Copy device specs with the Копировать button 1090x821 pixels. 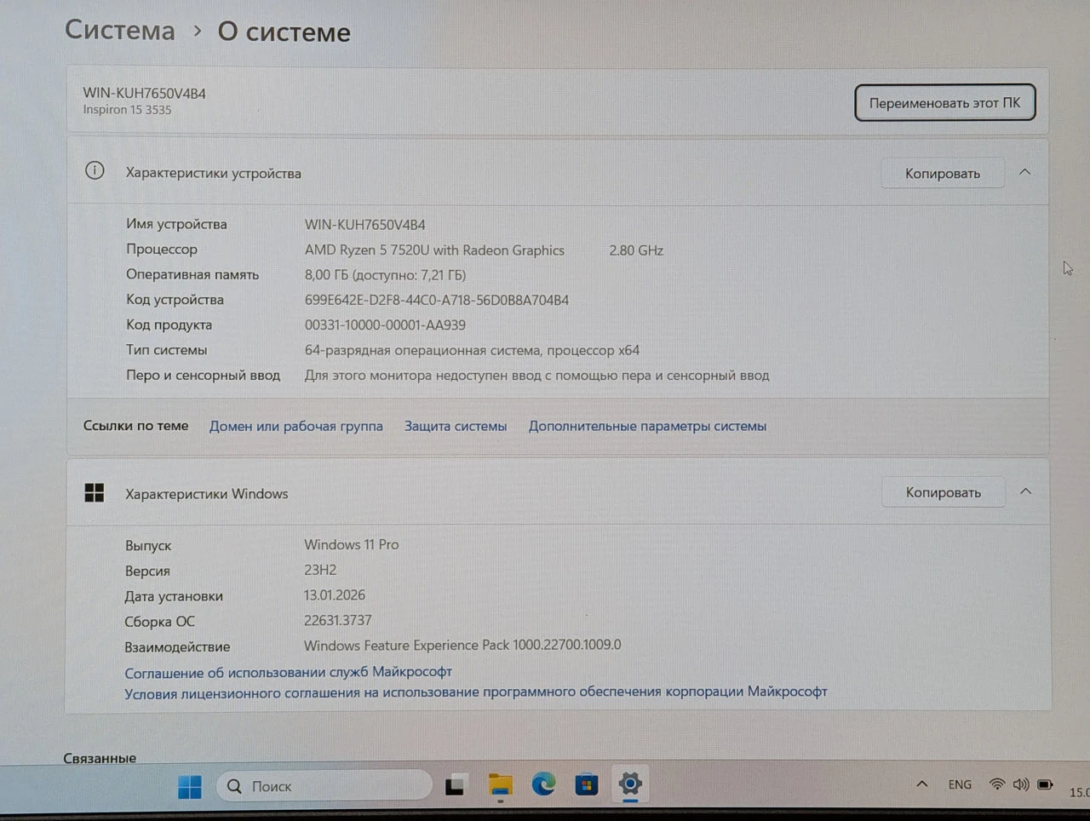click(x=943, y=174)
